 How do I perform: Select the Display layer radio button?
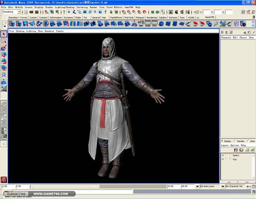(x=222, y=141)
